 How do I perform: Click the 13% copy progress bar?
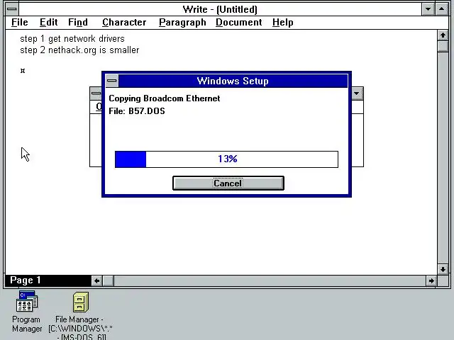pyautogui.click(x=226, y=159)
